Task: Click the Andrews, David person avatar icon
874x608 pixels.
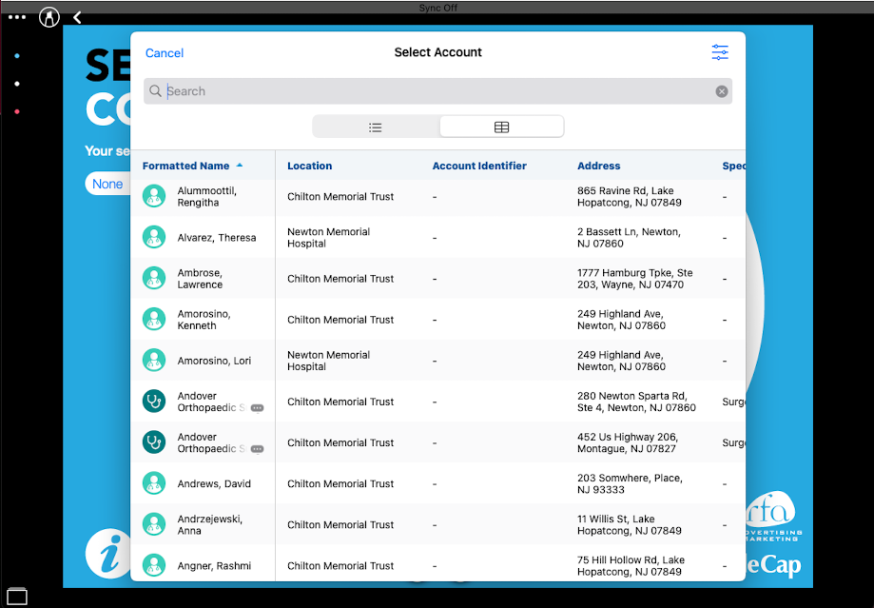Action: (x=154, y=483)
